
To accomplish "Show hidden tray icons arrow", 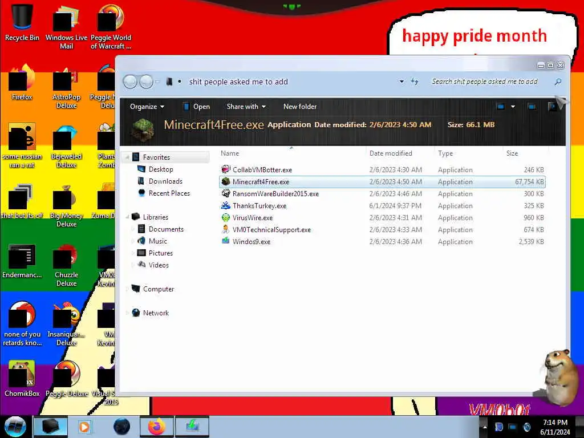I will [485, 427].
